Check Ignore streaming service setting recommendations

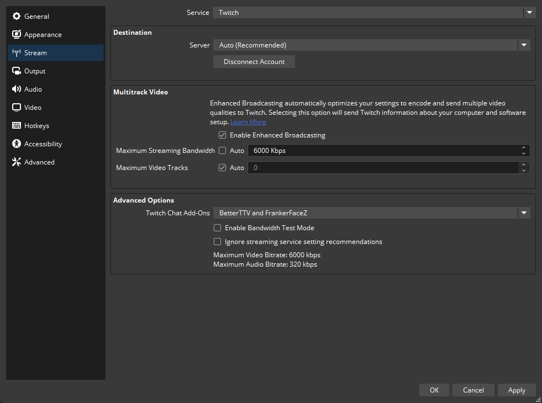pos(218,241)
